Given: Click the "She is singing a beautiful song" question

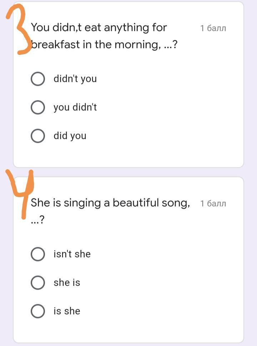Looking at the screenshot, I should 110,203.
